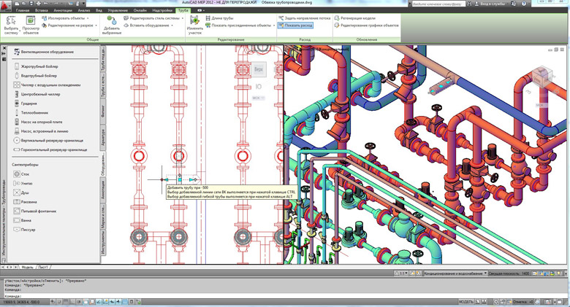Click Задать направление потока button
The height and width of the screenshot is (307, 570).
point(305,18)
